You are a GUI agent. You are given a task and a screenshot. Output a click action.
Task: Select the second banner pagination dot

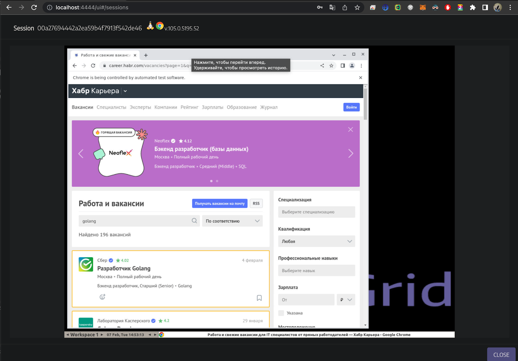point(217,181)
